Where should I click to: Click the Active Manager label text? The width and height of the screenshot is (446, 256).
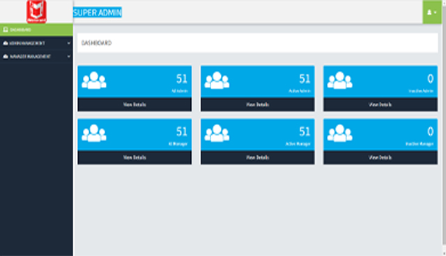pos(298,144)
